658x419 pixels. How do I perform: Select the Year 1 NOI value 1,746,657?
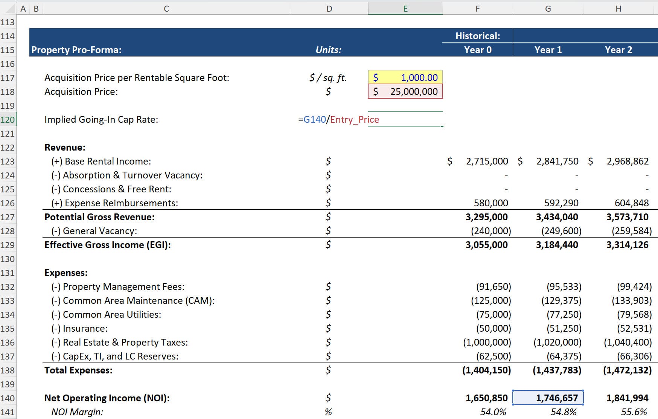[547, 398]
